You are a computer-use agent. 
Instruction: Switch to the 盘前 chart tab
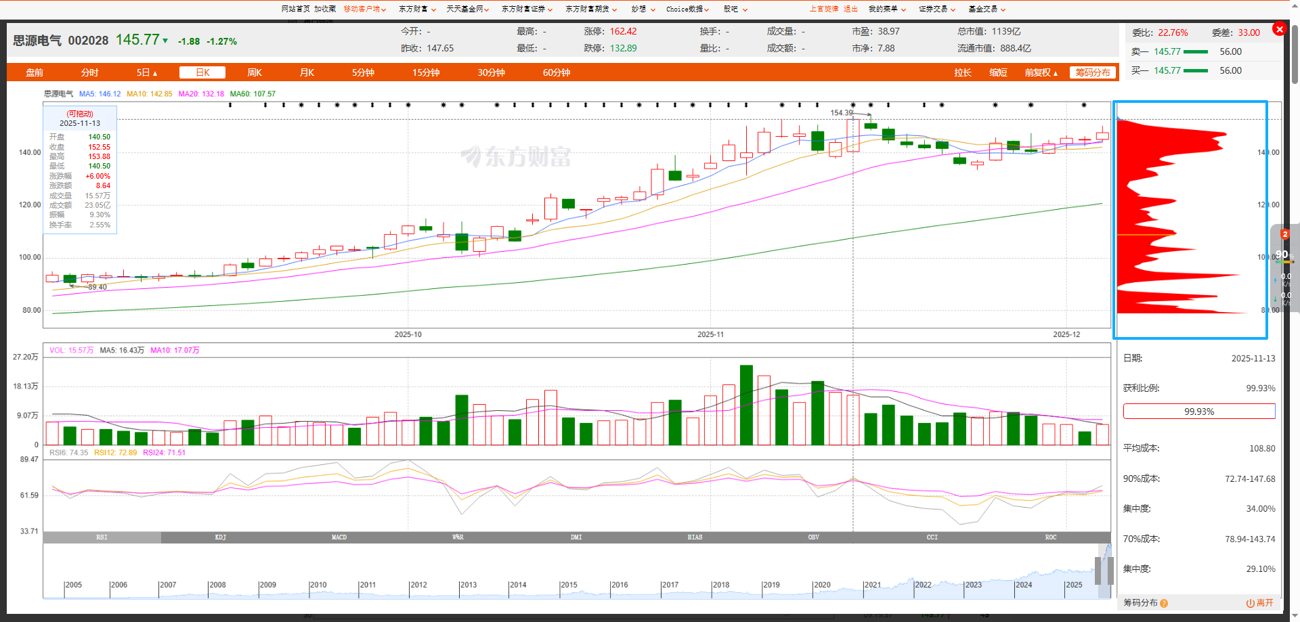[x=35, y=72]
